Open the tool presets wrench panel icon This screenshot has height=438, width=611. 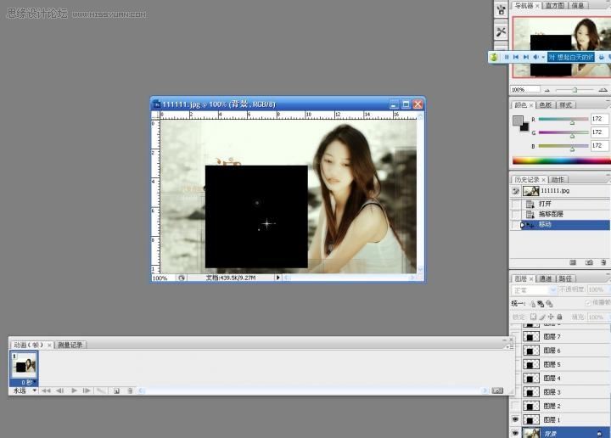tap(502, 32)
